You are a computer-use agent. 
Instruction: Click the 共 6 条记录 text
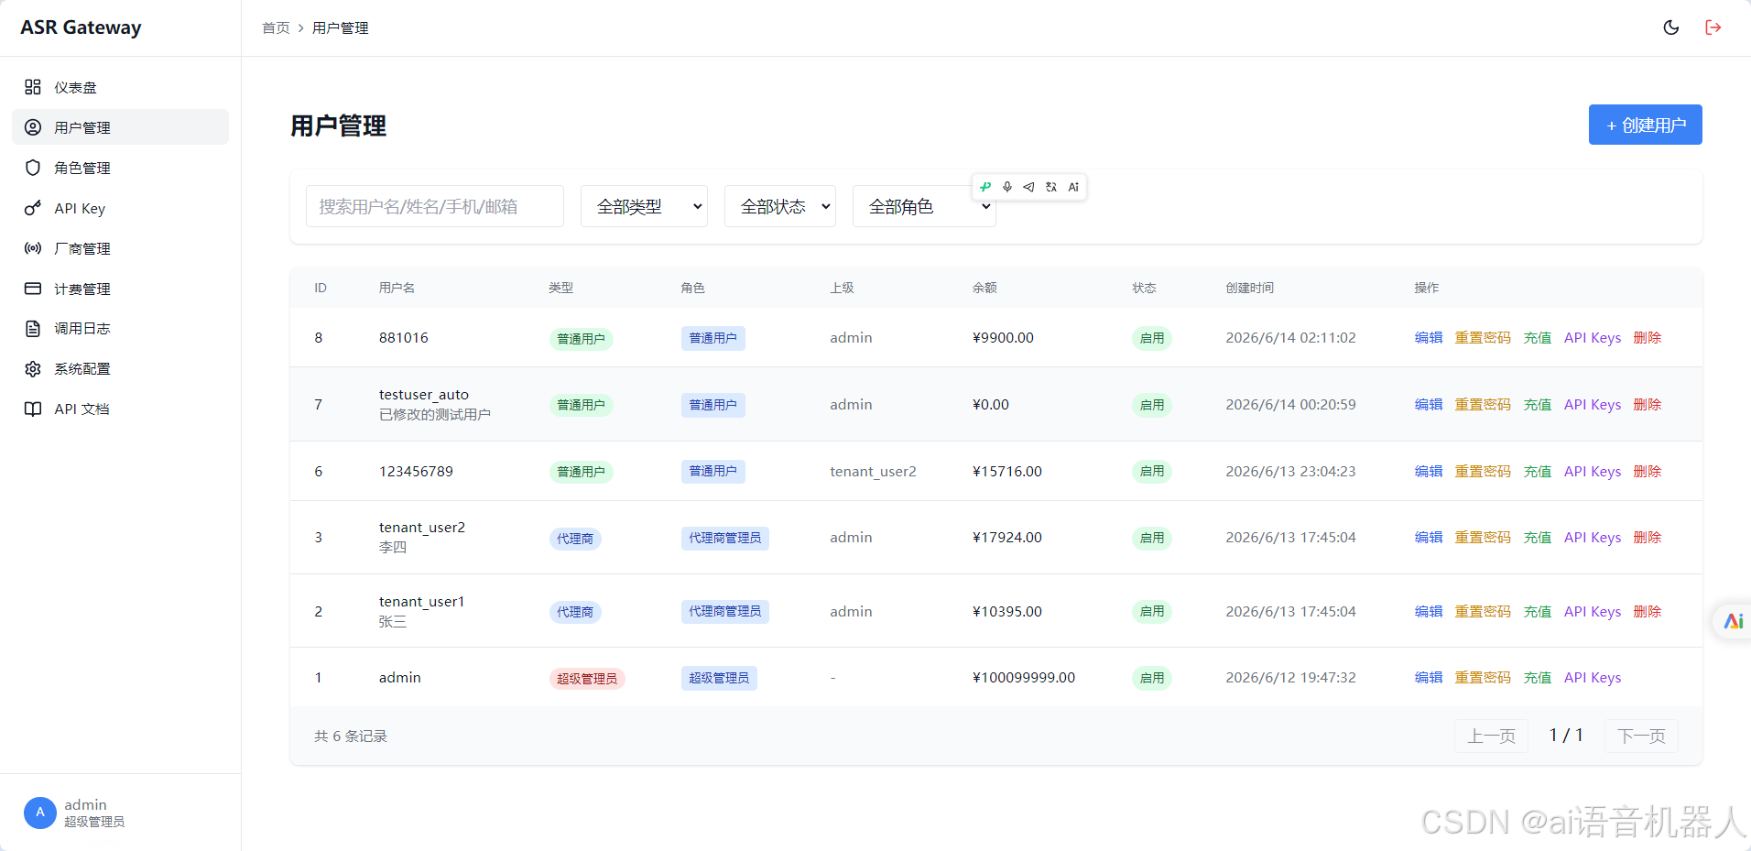pyautogui.click(x=351, y=736)
